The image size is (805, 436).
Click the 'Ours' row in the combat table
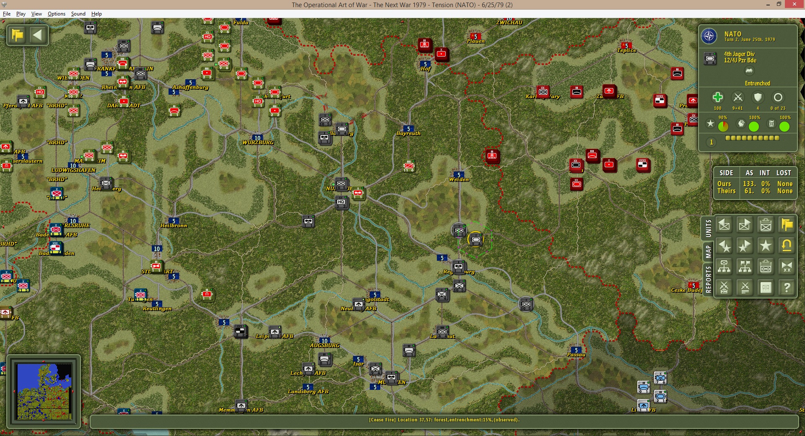(x=755, y=184)
